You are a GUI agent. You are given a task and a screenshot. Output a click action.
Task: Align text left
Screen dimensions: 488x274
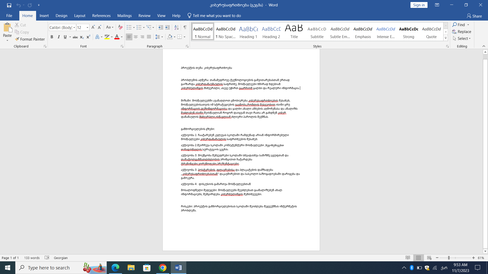click(x=129, y=37)
